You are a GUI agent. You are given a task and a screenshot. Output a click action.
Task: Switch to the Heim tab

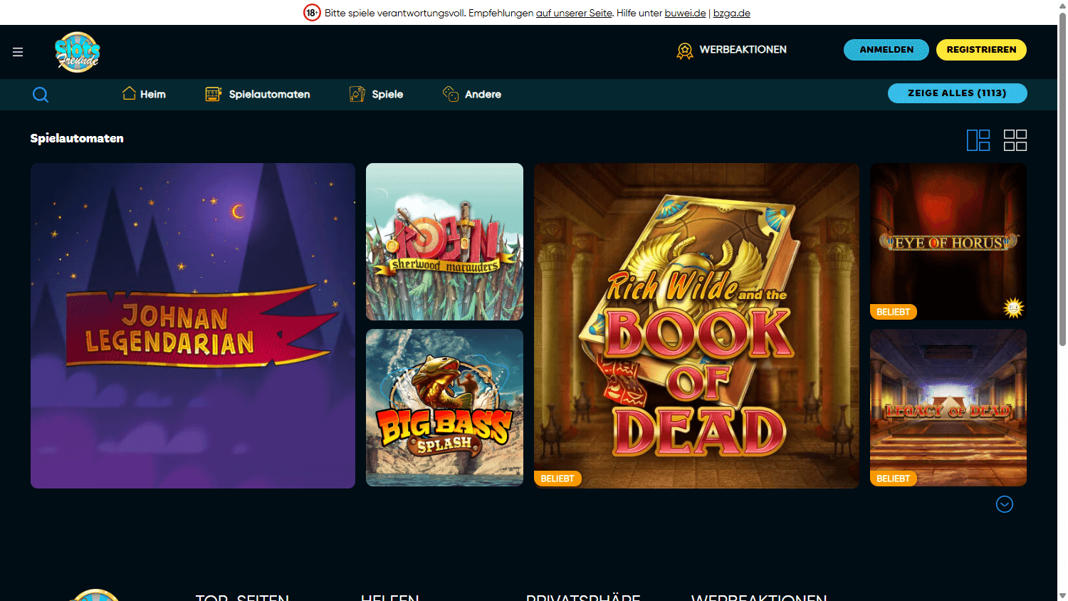pyautogui.click(x=144, y=93)
